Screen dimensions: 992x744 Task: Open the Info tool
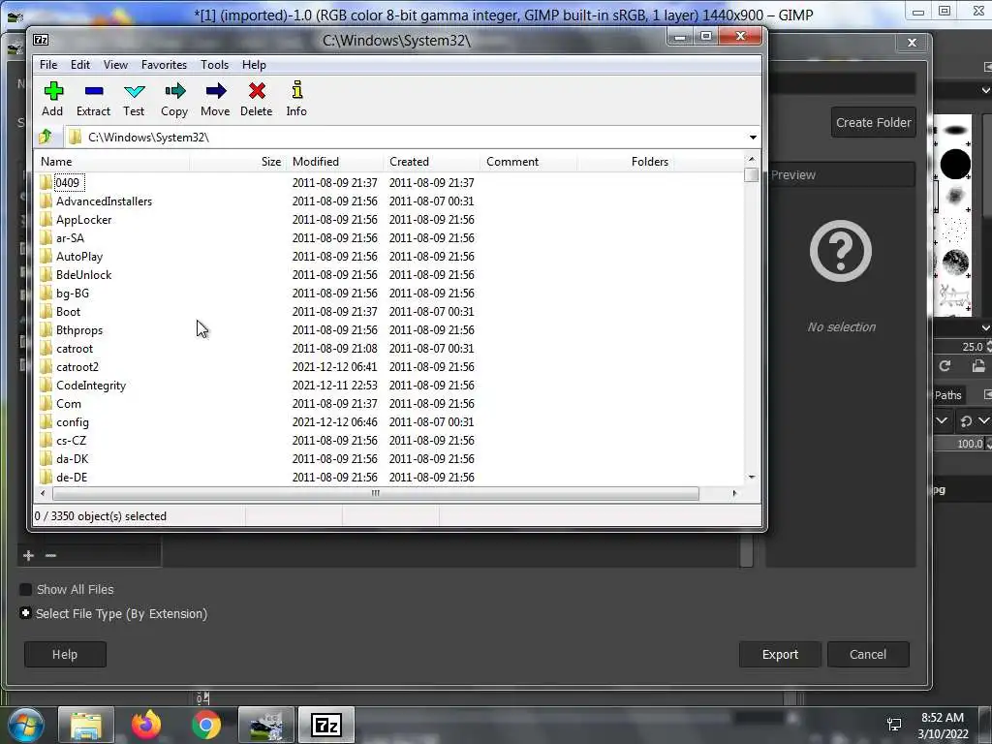point(296,99)
